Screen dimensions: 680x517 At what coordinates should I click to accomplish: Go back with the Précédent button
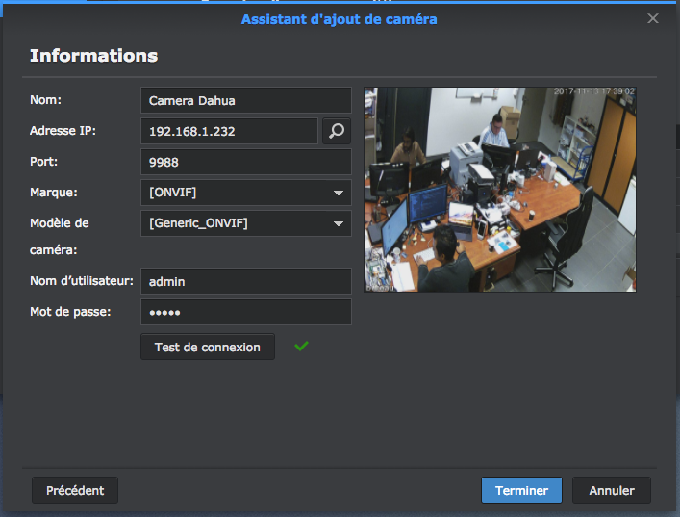pos(75,490)
